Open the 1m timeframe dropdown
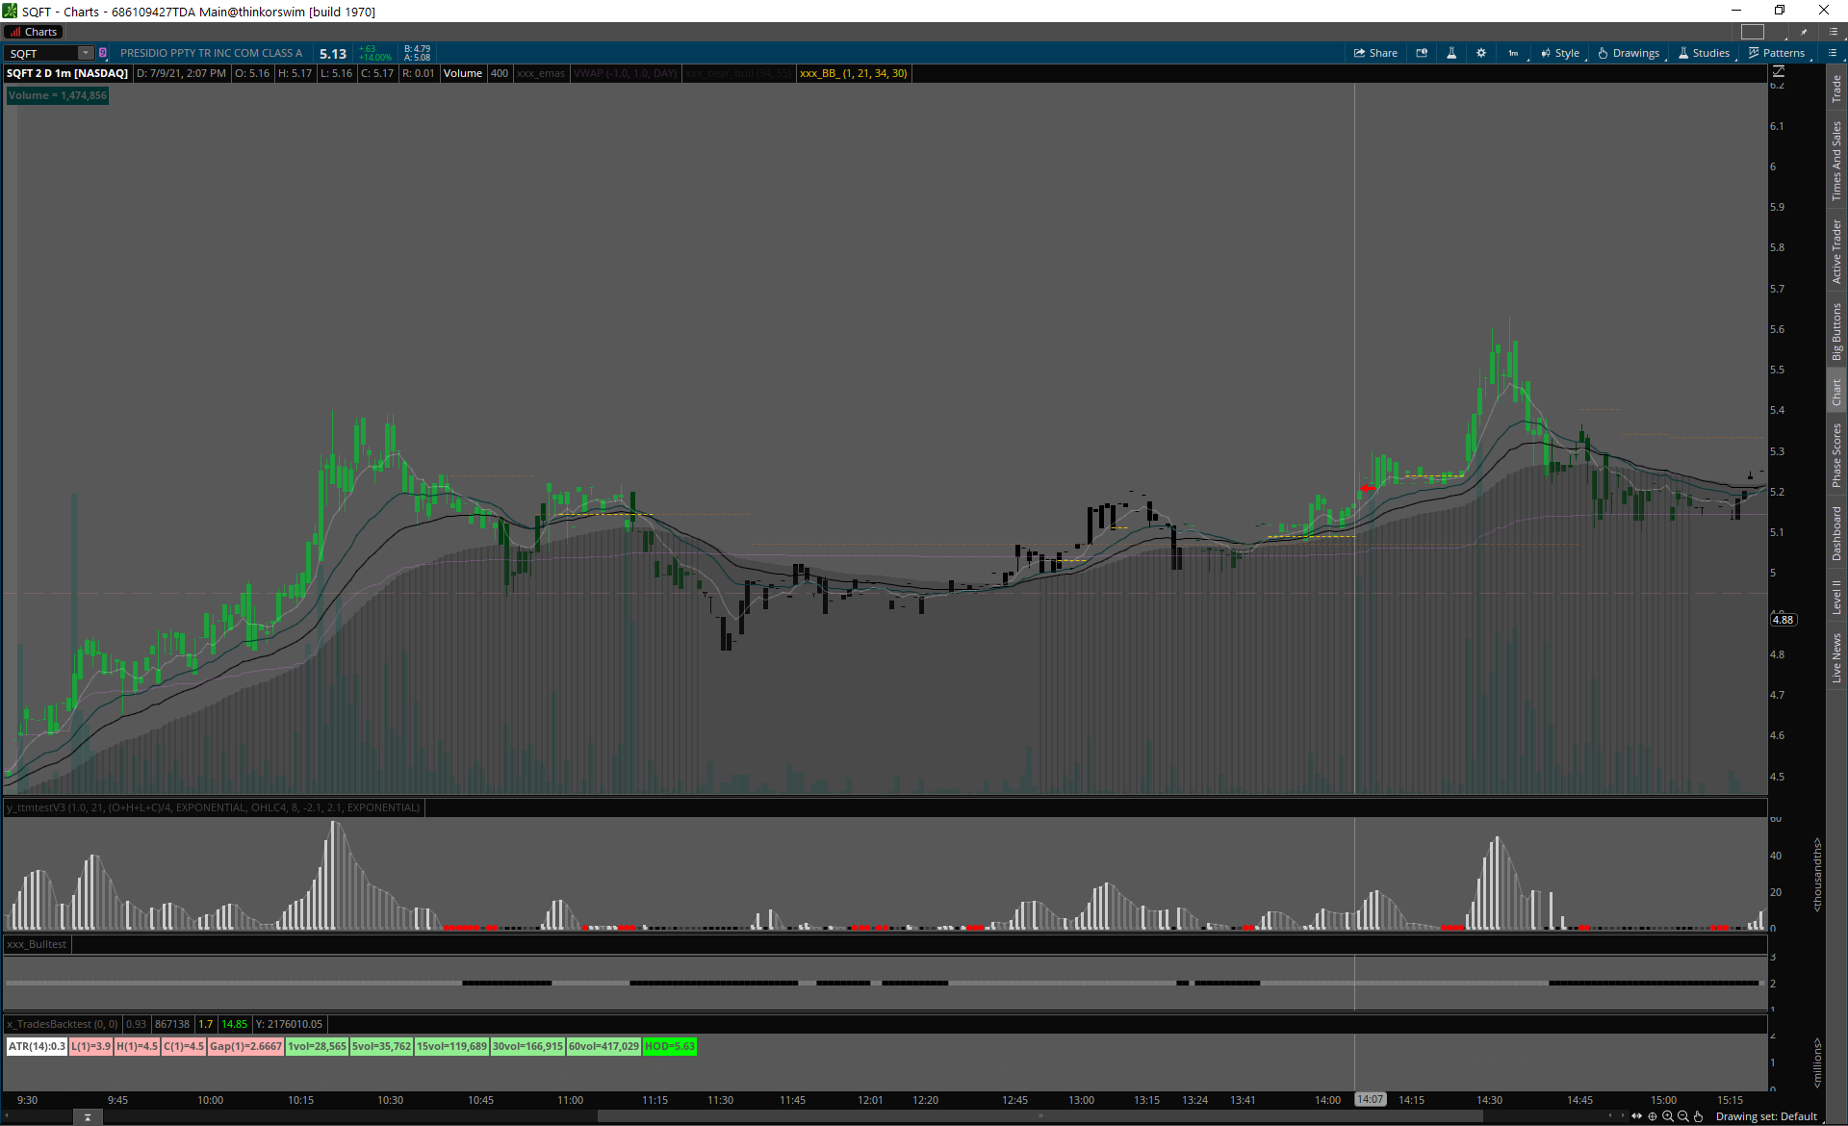The height and width of the screenshot is (1126, 1848). tap(1513, 53)
